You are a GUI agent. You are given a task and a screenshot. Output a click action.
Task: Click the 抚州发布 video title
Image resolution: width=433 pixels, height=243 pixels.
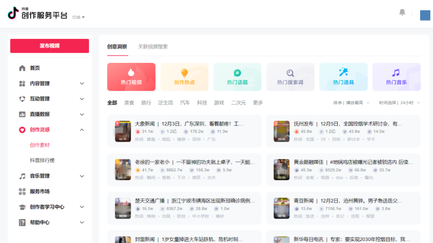tap(348, 124)
